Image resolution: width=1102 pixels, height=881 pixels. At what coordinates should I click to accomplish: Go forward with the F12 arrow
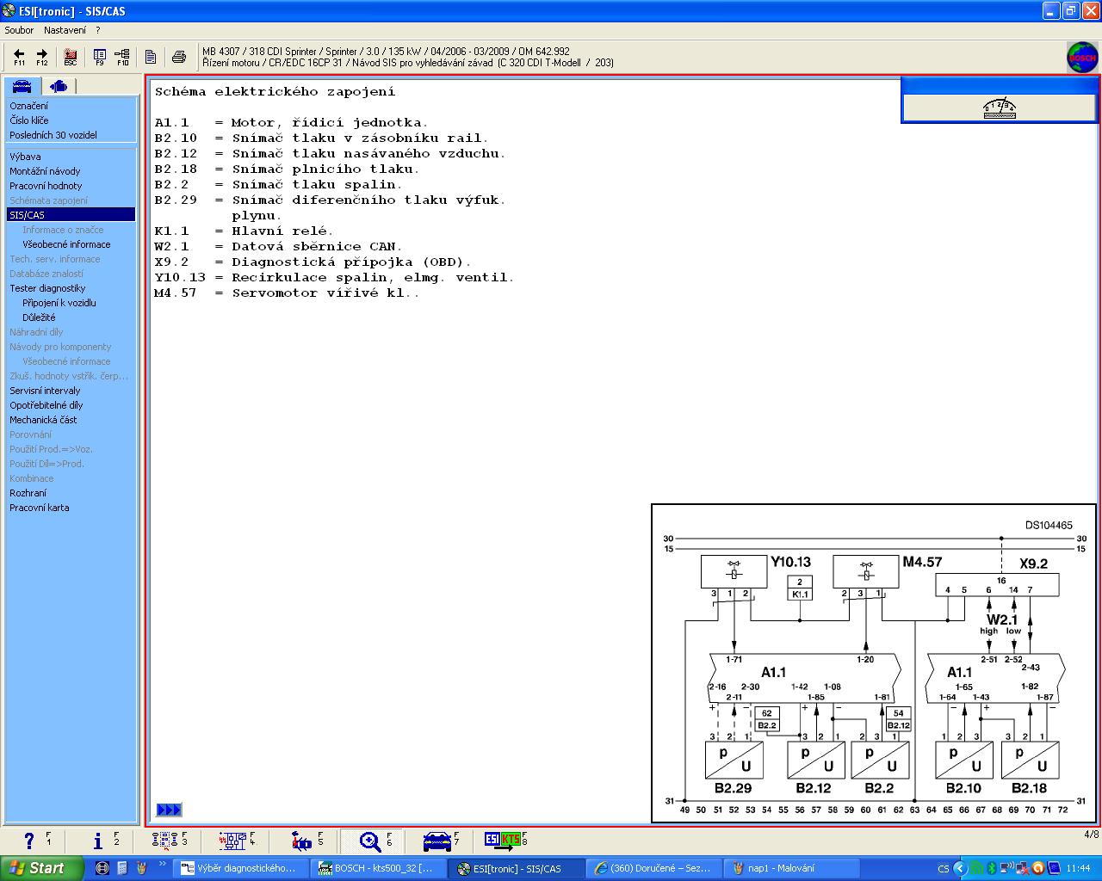pos(41,57)
